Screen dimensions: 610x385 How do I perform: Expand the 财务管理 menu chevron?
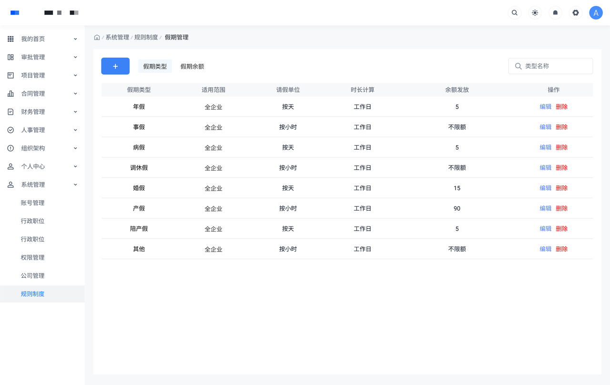pyautogui.click(x=75, y=112)
